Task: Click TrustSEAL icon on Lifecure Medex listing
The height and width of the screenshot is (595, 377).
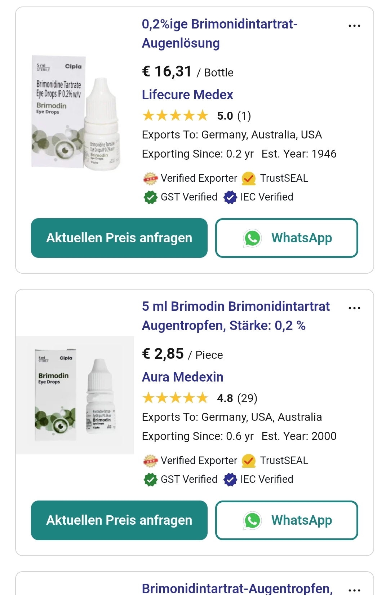Action: (249, 178)
